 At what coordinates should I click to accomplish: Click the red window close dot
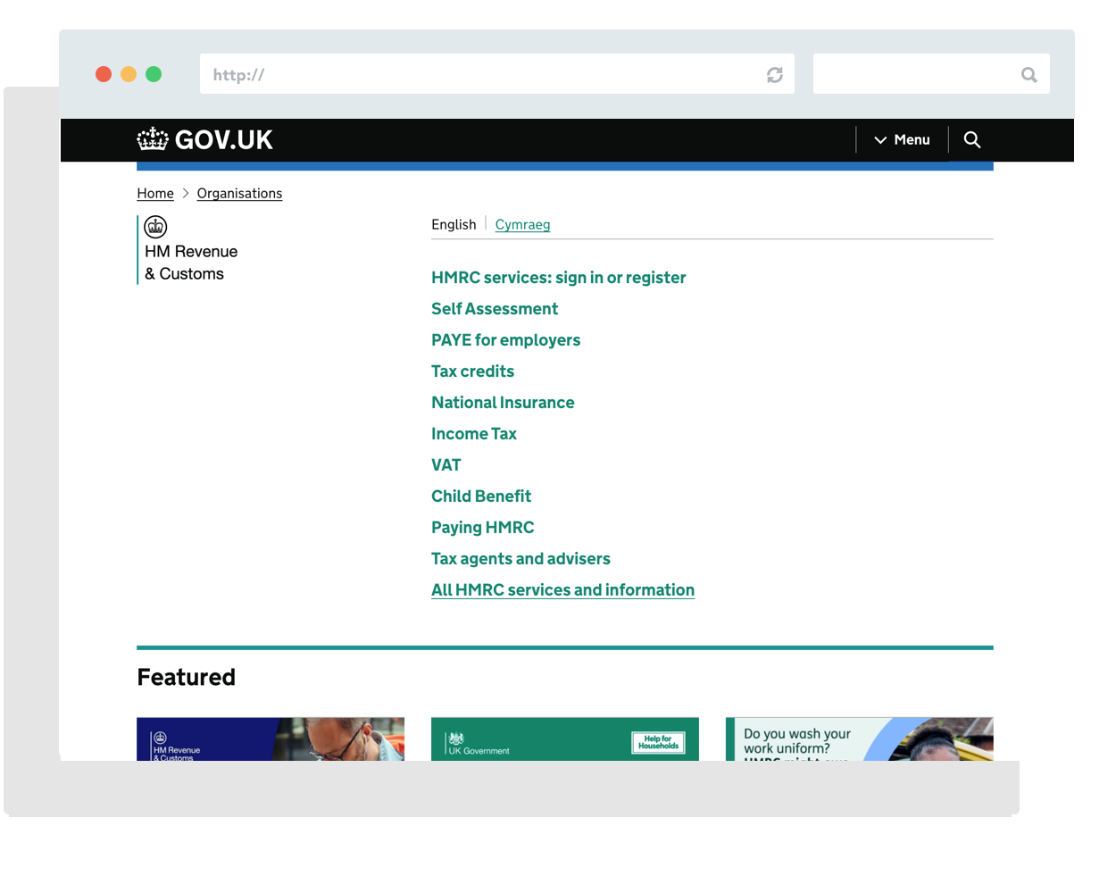(104, 74)
